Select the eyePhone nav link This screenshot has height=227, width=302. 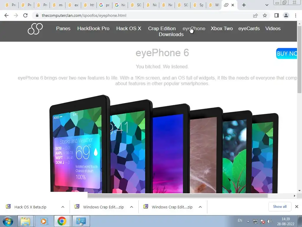pyautogui.click(x=194, y=28)
